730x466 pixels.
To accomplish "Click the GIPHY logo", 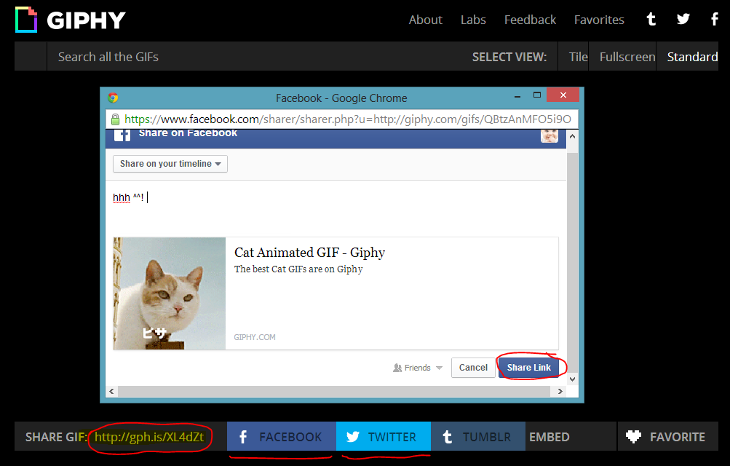I will coord(71,20).
